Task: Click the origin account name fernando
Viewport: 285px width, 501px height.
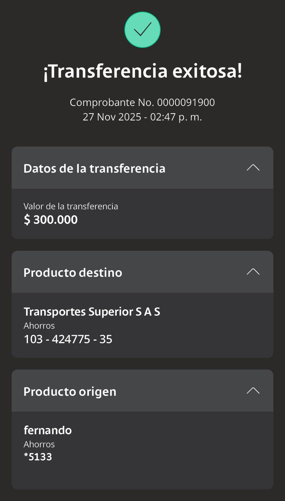Action: [47, 430]
